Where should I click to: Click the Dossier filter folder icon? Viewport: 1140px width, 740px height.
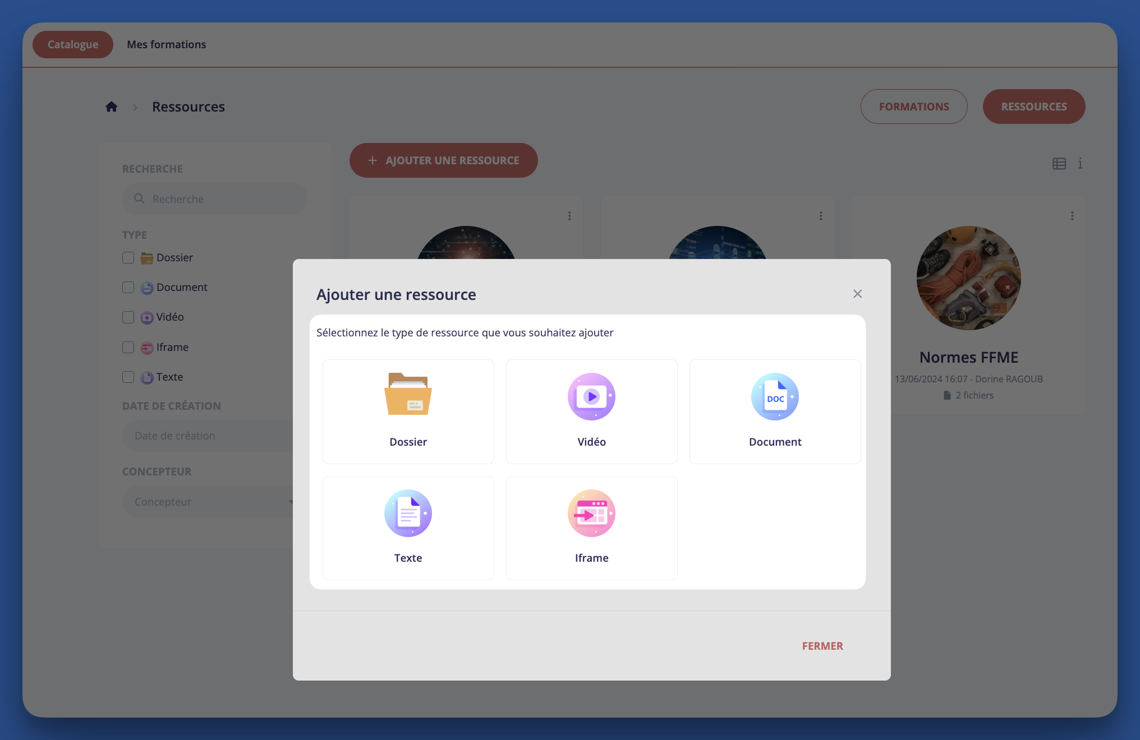(147, 258)
